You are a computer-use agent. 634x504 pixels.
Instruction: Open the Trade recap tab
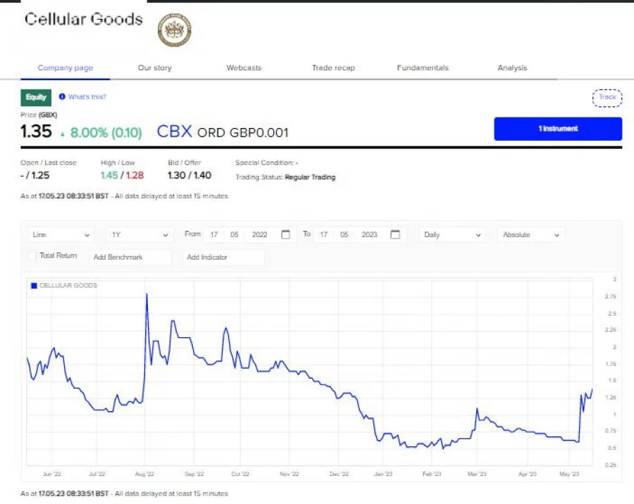(333, 68)
